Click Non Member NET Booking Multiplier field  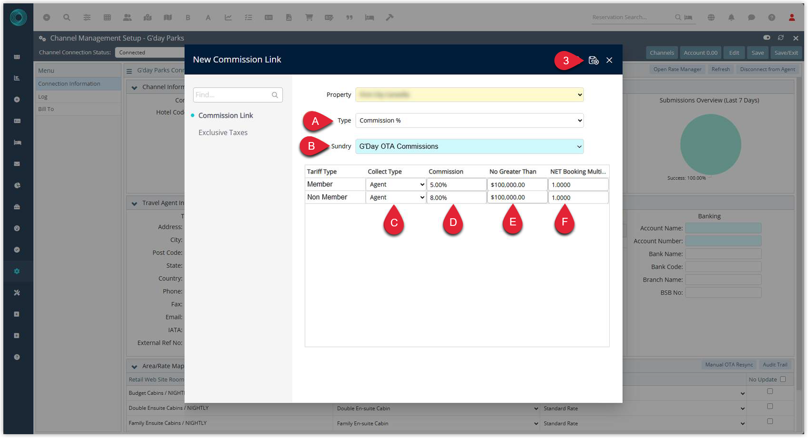click(x=578, y=198)
